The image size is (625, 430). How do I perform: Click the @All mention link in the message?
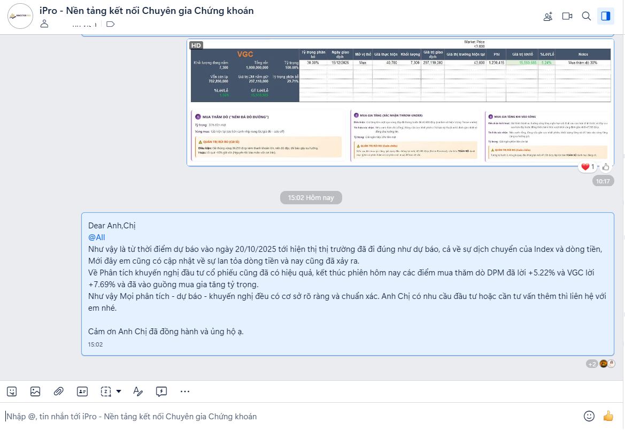coord(97,237)
